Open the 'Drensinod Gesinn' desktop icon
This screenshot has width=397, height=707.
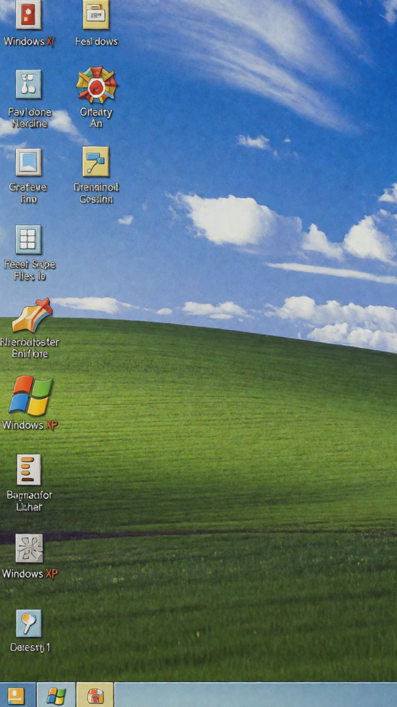pos(96,162)
